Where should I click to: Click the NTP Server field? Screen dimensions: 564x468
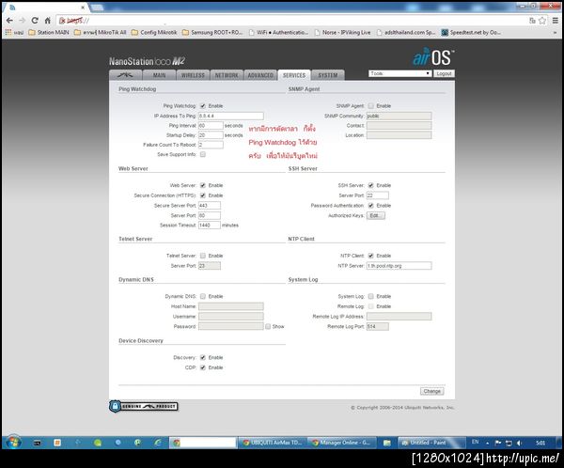[399, 265]
